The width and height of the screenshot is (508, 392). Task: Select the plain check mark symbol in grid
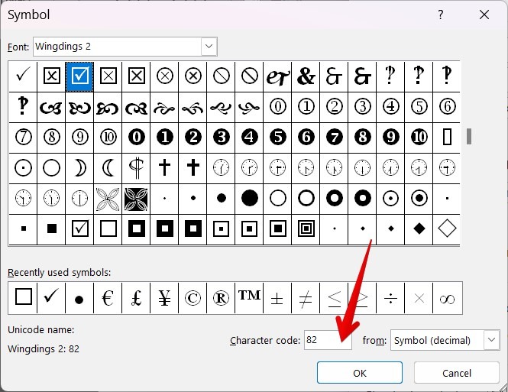[x=23, y=76]
